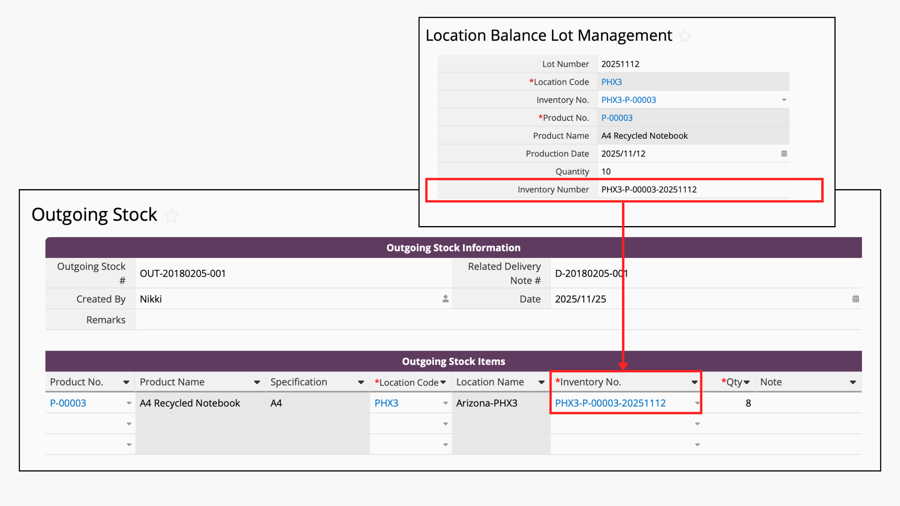This screenshot has height=506, width=900.
Task: Click the favorite star beside Outgoing Stock
Action: click(x=172, y=216)
